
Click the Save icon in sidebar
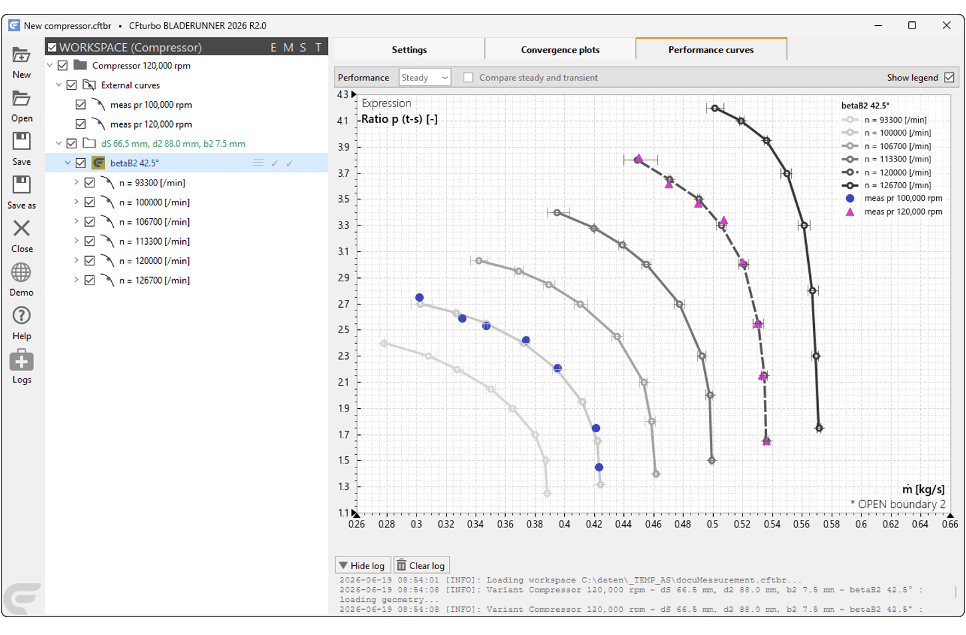coord(21,141)
